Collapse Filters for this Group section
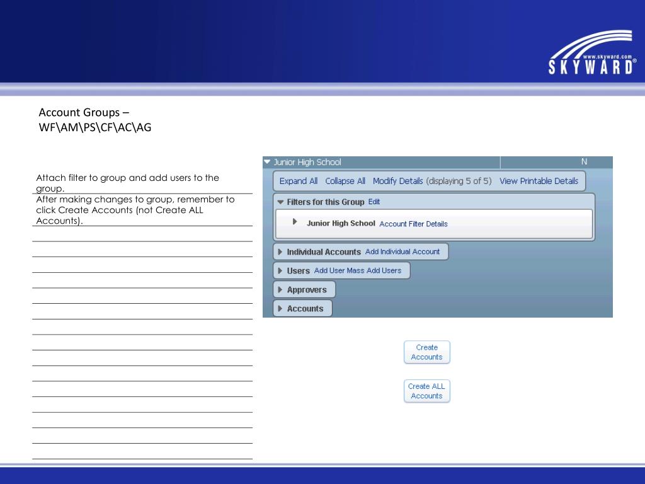The height and width of the screenshot is (484, 645). [x=280, y=202]
